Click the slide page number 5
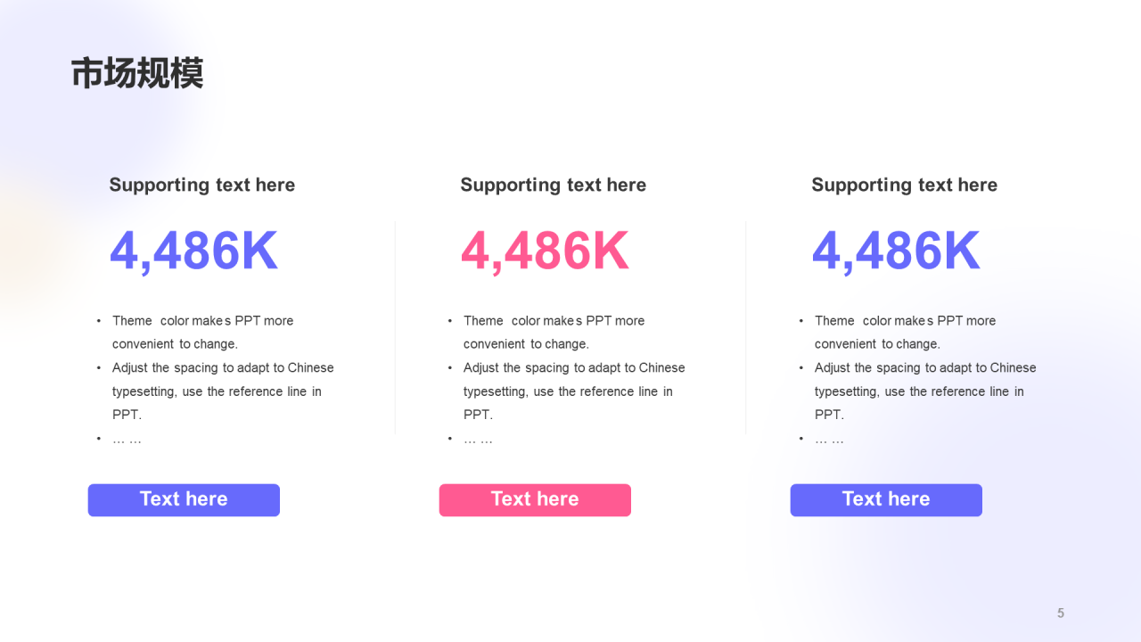 click(1061, 613)
